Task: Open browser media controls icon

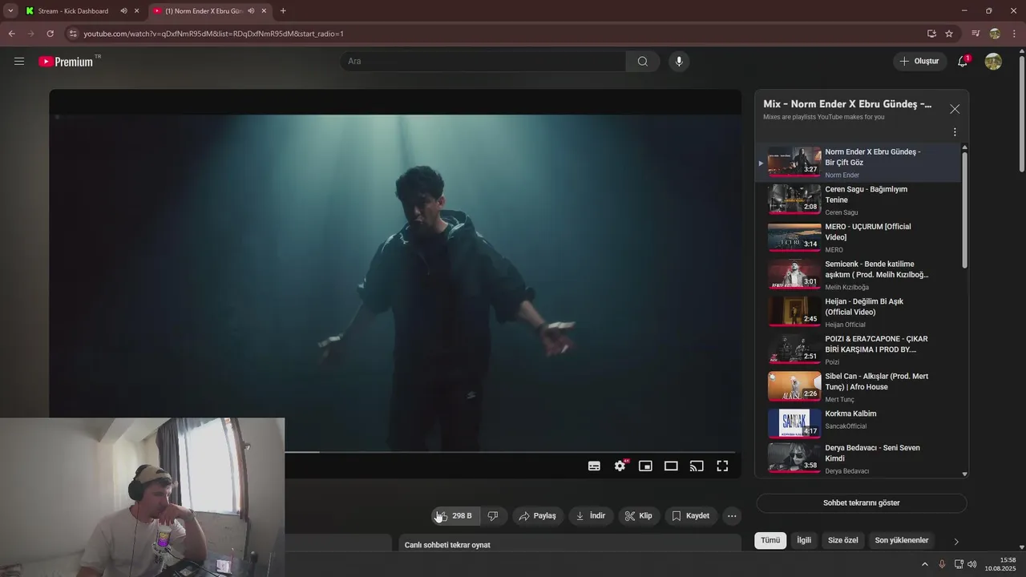Action: point(976,34)
